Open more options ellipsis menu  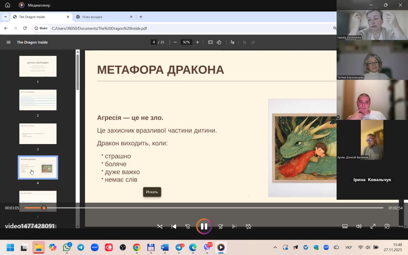[x=401, y=226]
